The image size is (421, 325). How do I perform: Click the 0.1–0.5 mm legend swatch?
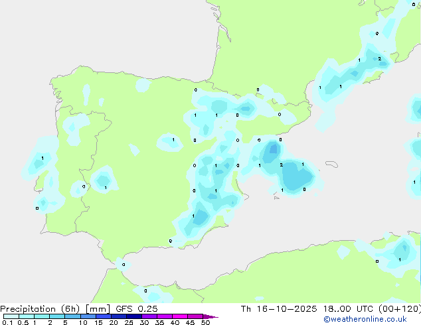[11, 316]
